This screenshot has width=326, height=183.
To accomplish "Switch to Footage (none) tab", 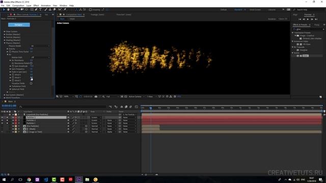I will 97,15.
